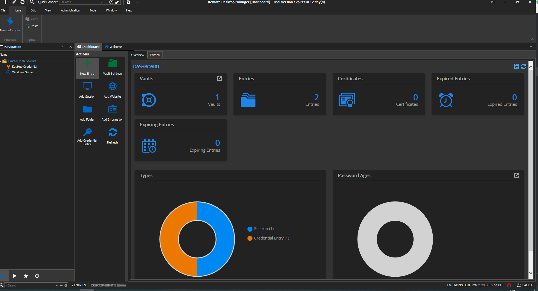Click the Certificates icon on dashboard
The height and width of the screenshot is (291, 538).
(x=347, y=100)
